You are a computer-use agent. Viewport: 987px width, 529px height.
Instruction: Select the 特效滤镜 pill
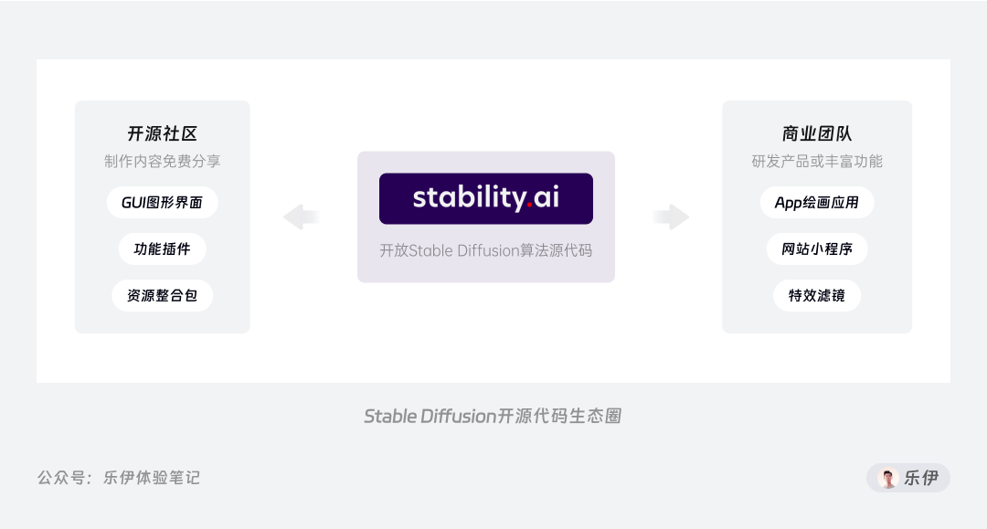[817, 296]
